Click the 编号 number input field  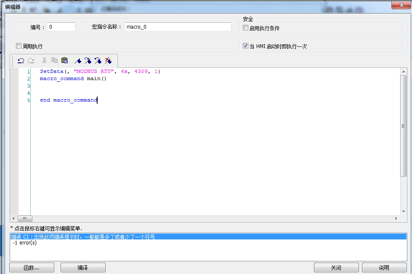click(61, 27)
